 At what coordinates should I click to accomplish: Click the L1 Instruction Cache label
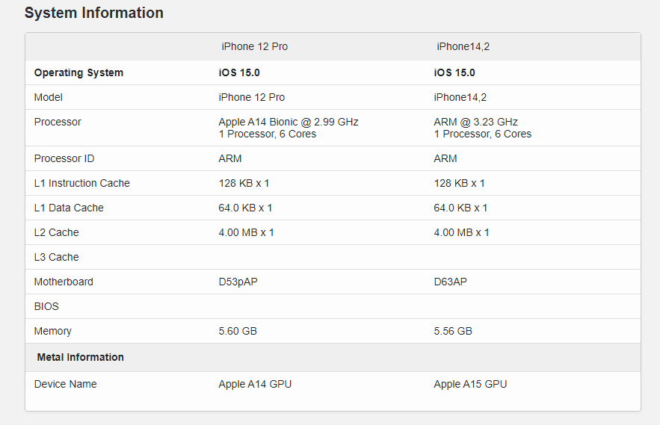click(81, 183)
